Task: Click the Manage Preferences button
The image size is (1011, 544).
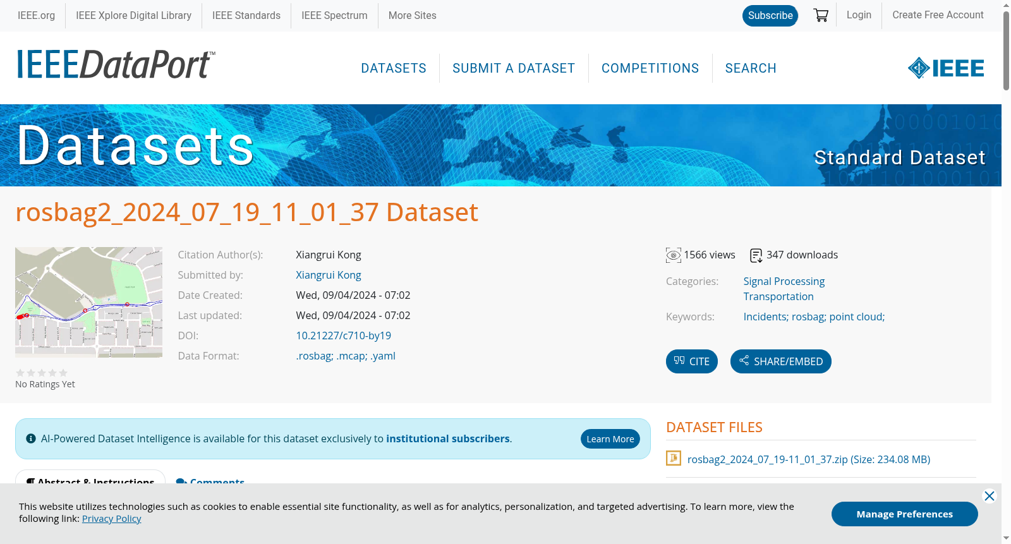Action: coord(905,514)
